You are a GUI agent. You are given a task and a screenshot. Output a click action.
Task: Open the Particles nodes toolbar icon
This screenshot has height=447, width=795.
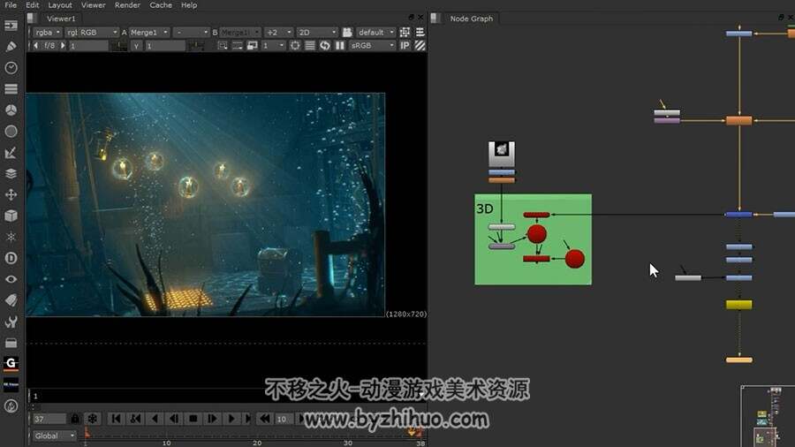click(11, 237)
